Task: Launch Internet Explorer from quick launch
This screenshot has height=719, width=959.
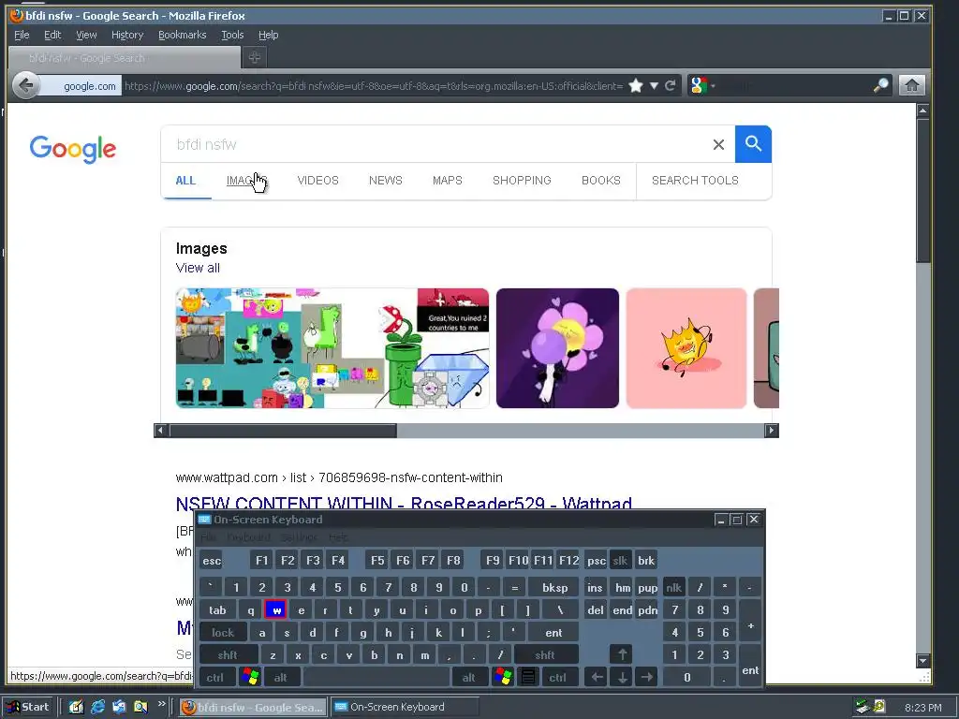Action: [x=97, y=707]
